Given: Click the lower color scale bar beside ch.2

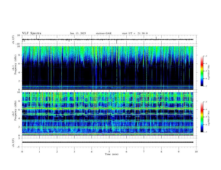Looking at the screenshot, I should click(202, 117).
